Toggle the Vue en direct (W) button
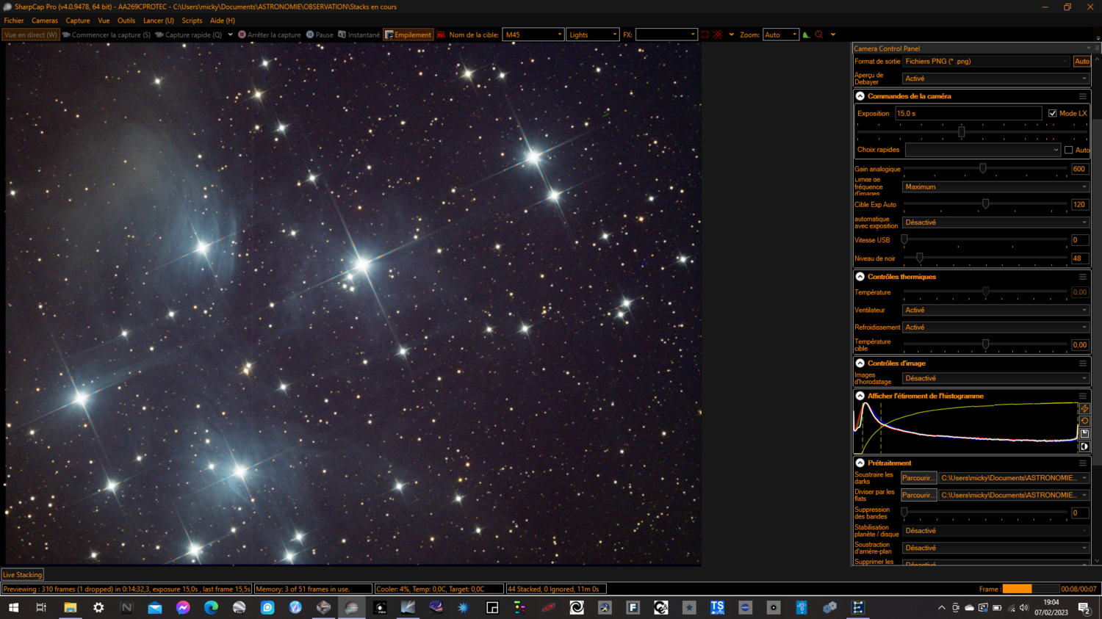This screenshot has width=1102, height=619. (x=30, y=34)
